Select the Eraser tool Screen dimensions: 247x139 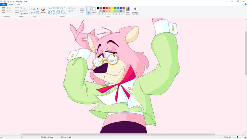click(31, 13)
